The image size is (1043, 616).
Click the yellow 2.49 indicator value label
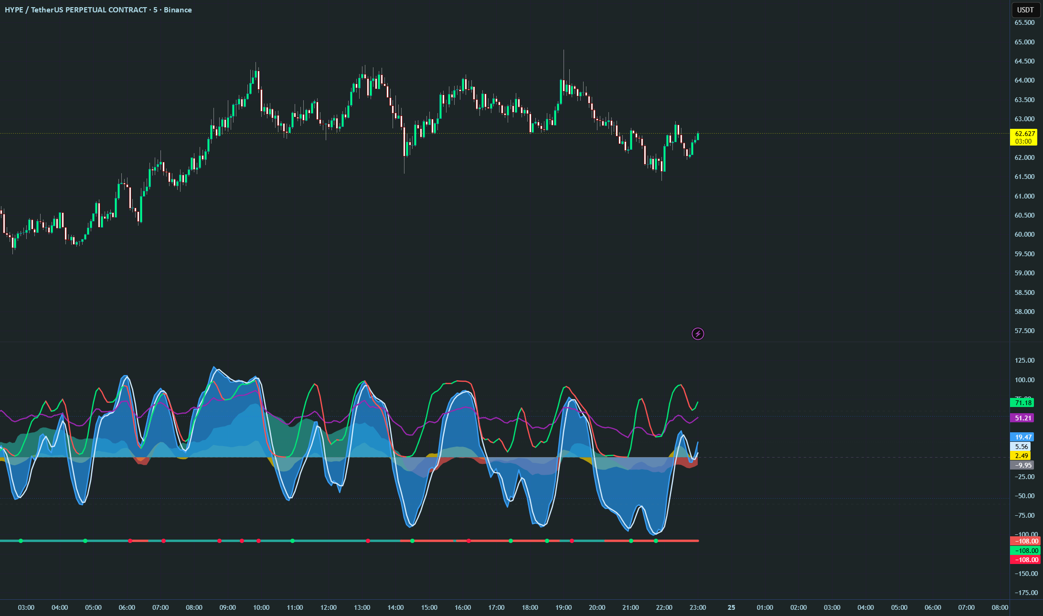[1021, 456]
